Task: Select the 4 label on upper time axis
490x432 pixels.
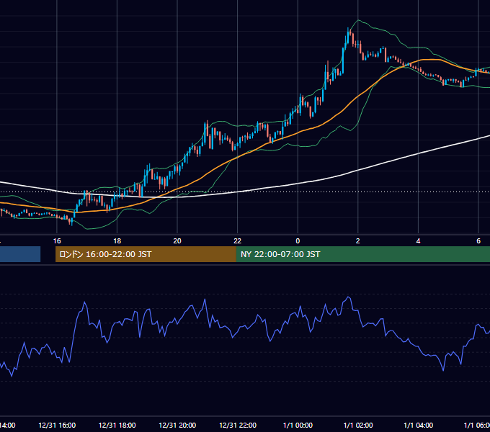Action: [418, 241]
